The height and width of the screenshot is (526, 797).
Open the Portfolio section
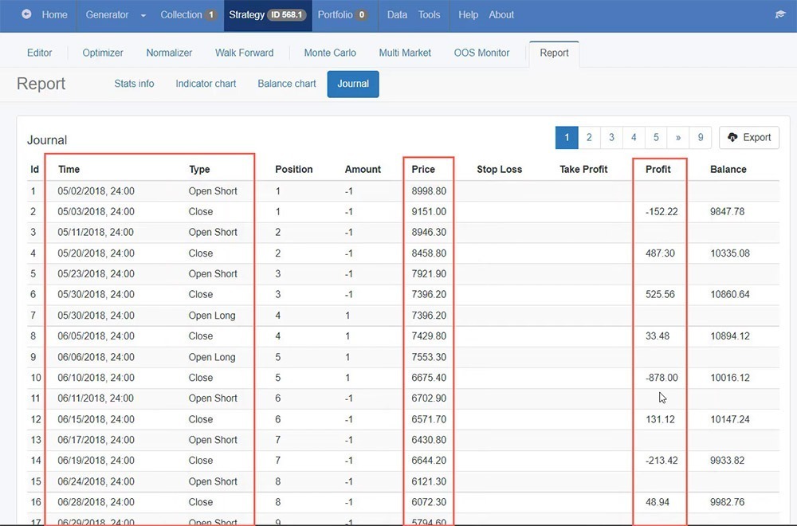[x=342, y=14]
